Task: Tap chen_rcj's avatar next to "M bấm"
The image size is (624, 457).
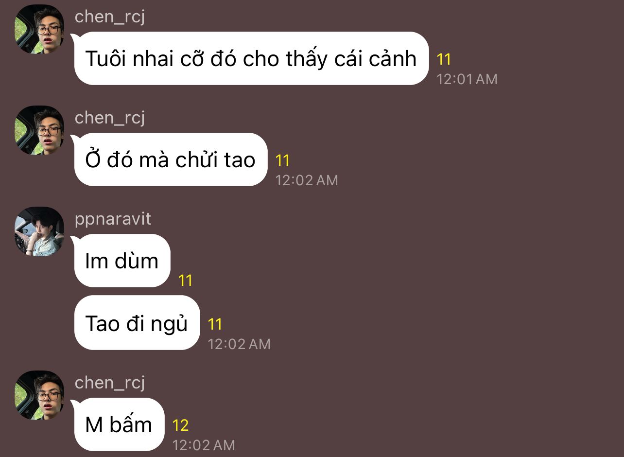Action: coord(39,395)
